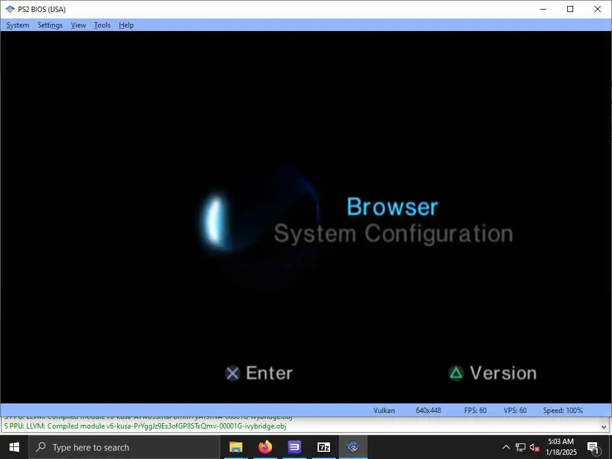Click the 640x448 resolution status
Screen dimensions: 612x459
coord(428,410)
